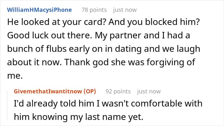Viewport: 224px width, 126px height.
Task: Click 'My partner and I had a' text
Action: (x=142, y=35)
